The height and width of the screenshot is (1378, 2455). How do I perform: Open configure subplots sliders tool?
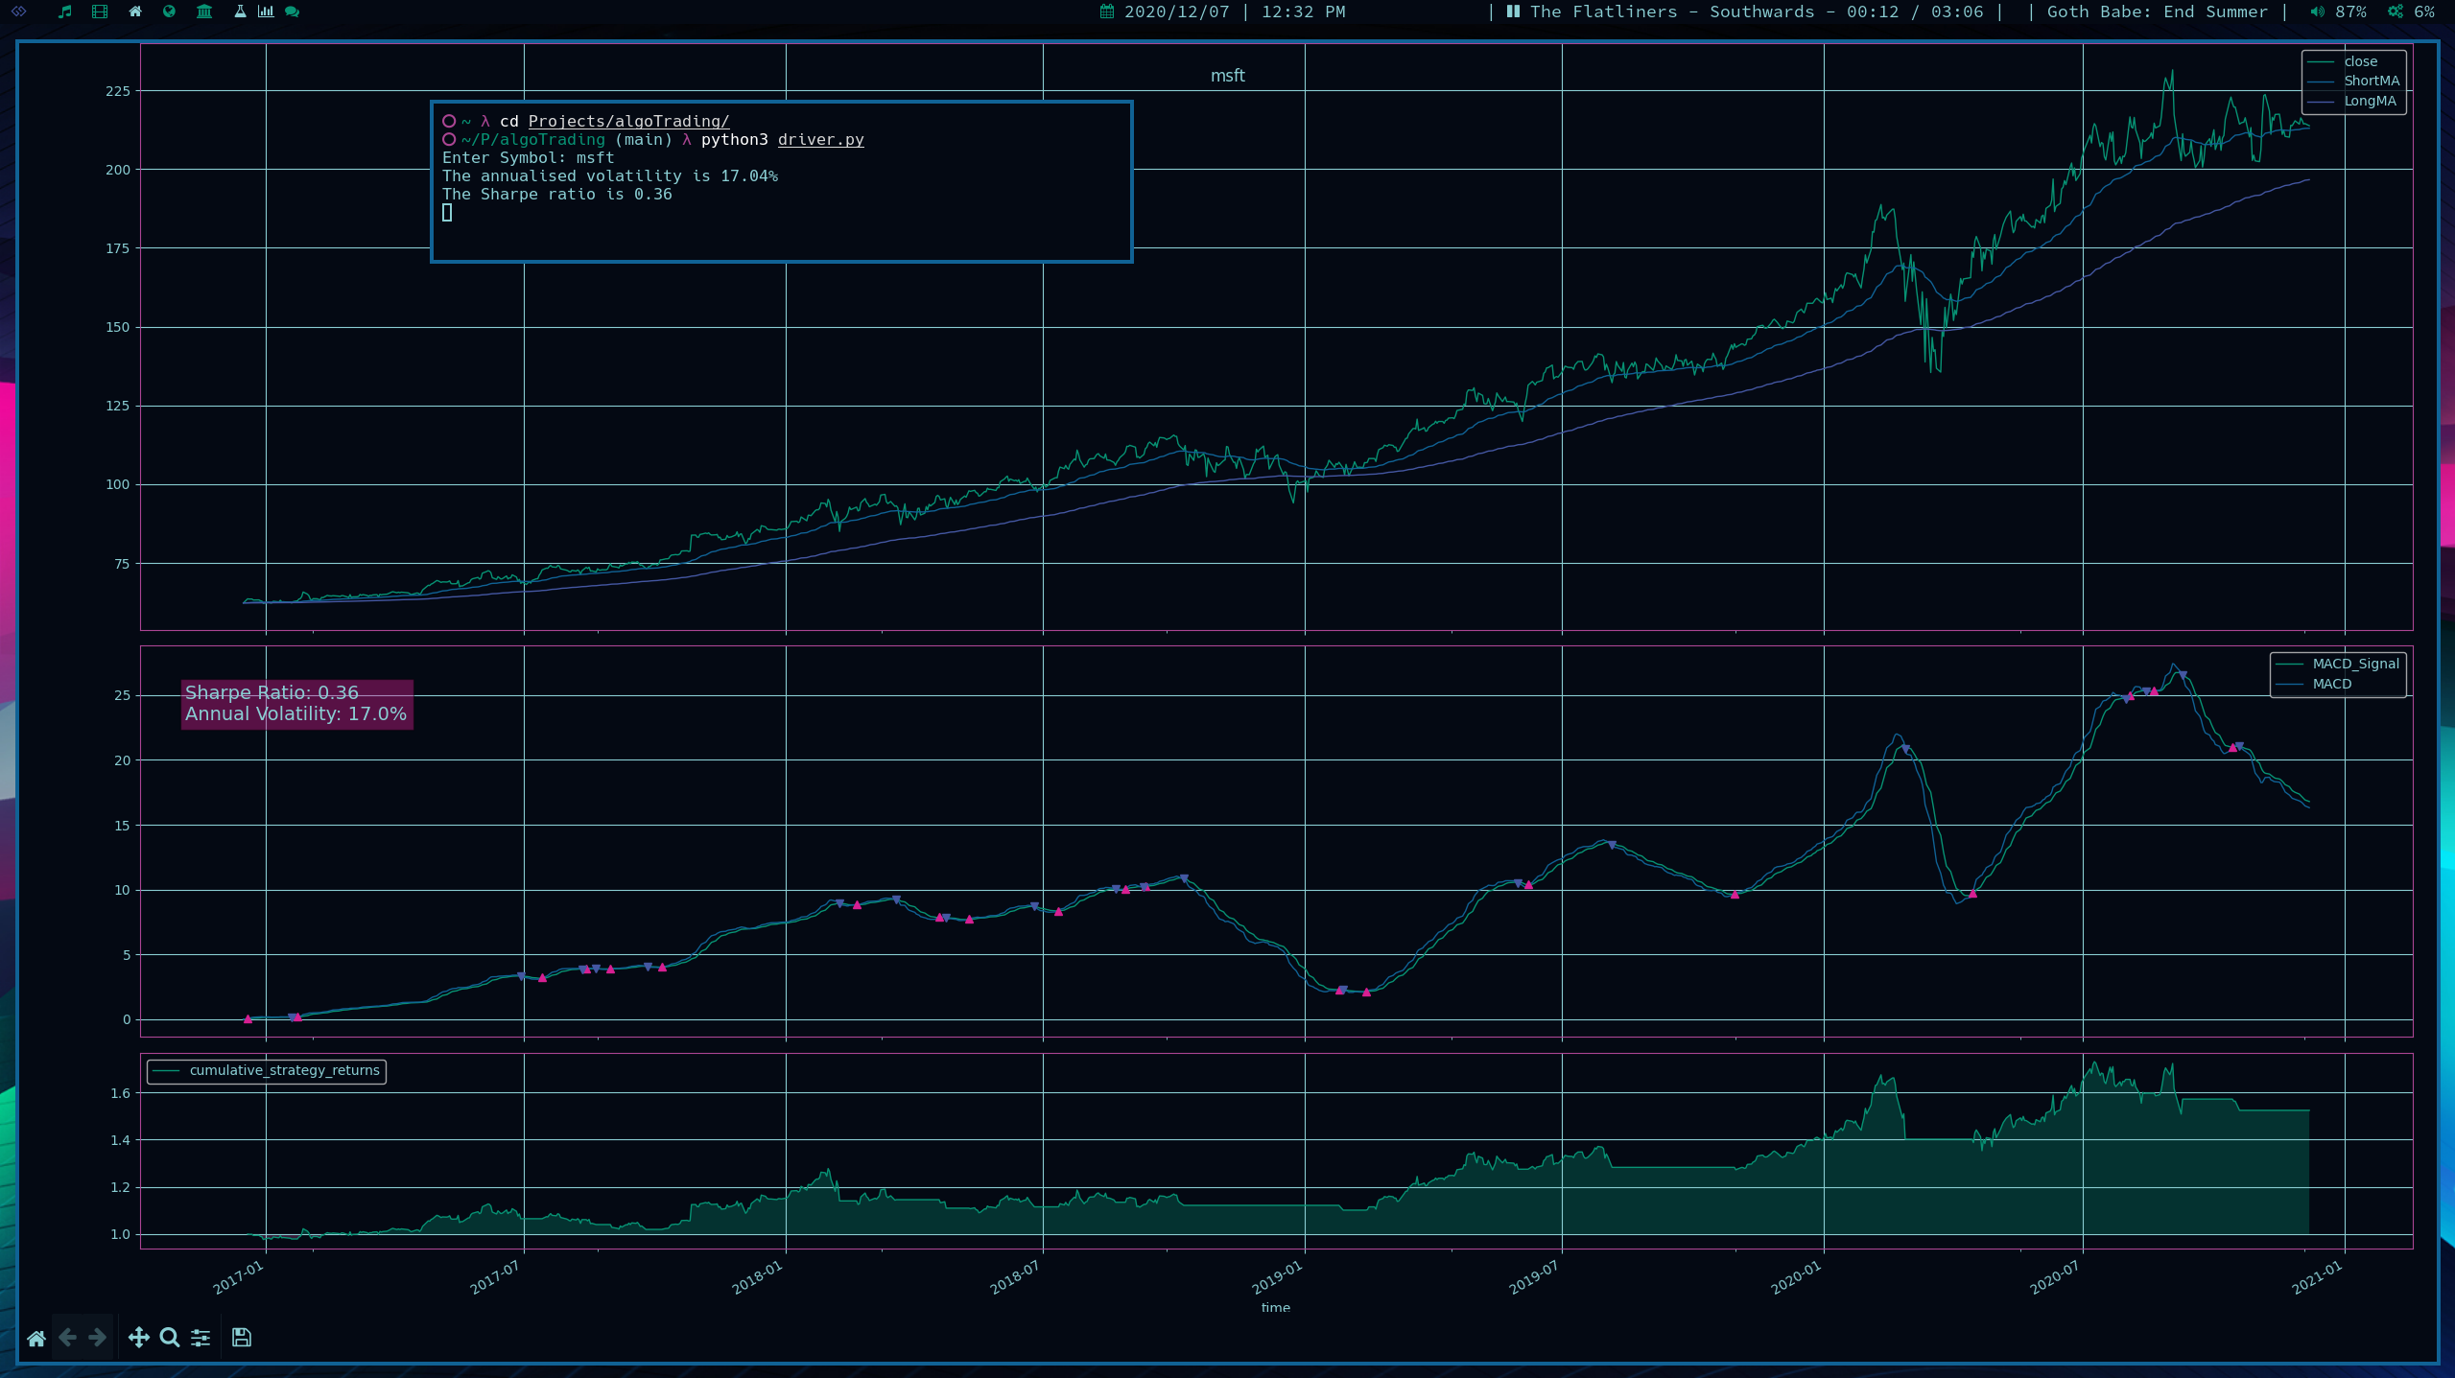pyautogui.click(x=201, y=1338)
